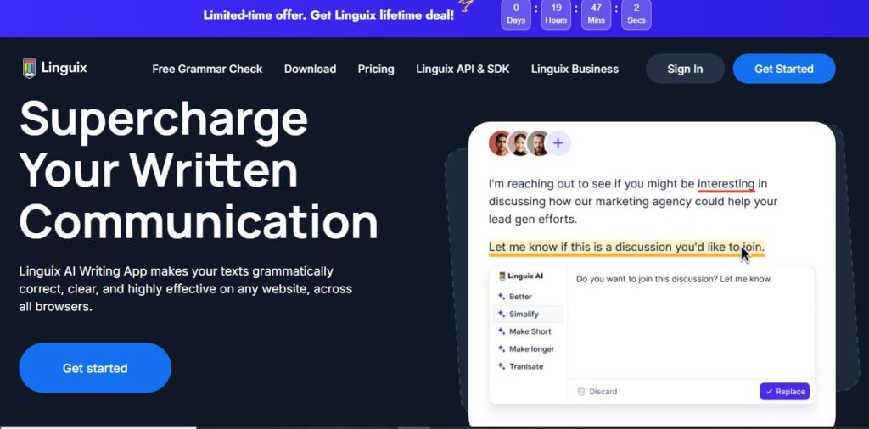Viewport: 869px width, 429px height.
Task: Click the Hours countdown box
Action: pos(556,14)
